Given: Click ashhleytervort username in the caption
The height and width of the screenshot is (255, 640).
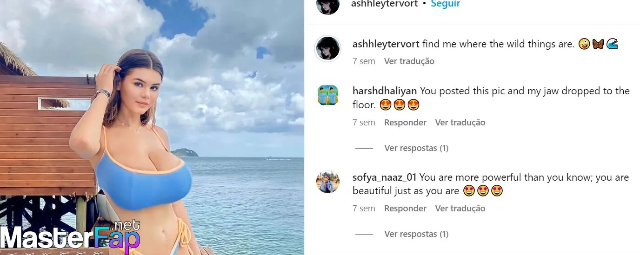Looking at the screenshot, I should [386, 44].
